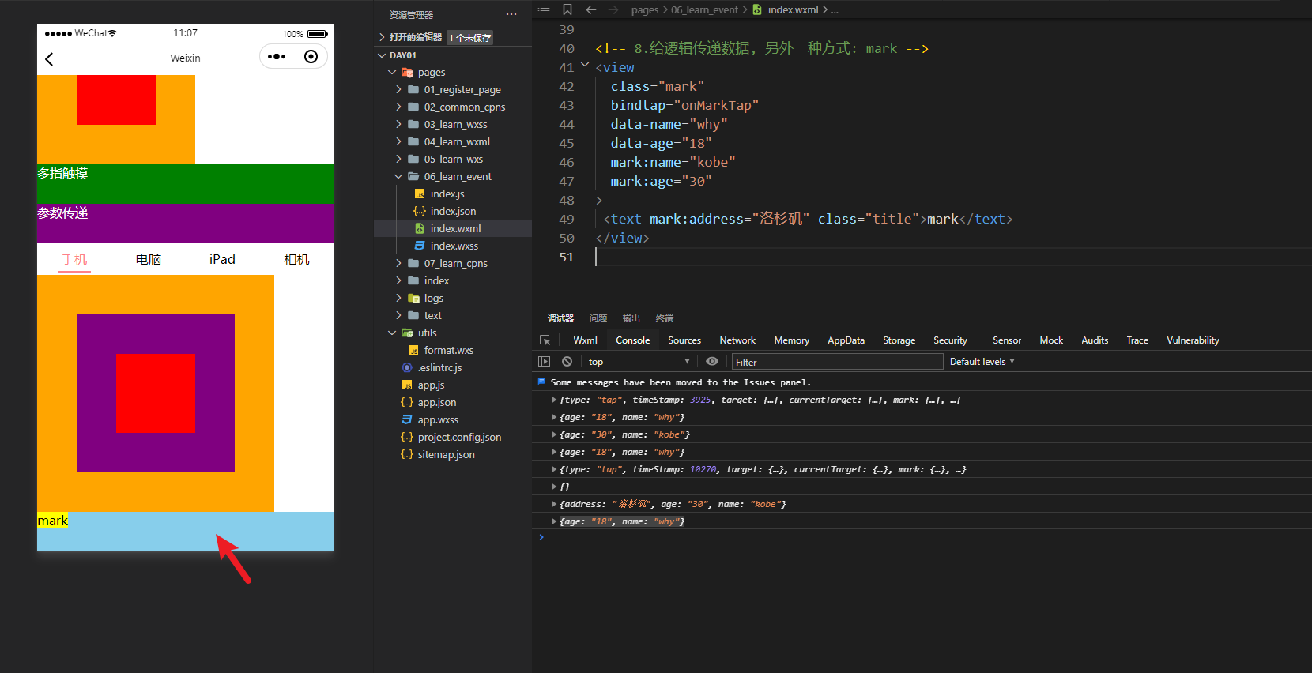
Task: Open index.js in the file tree
Action: (x=447, y=194)
